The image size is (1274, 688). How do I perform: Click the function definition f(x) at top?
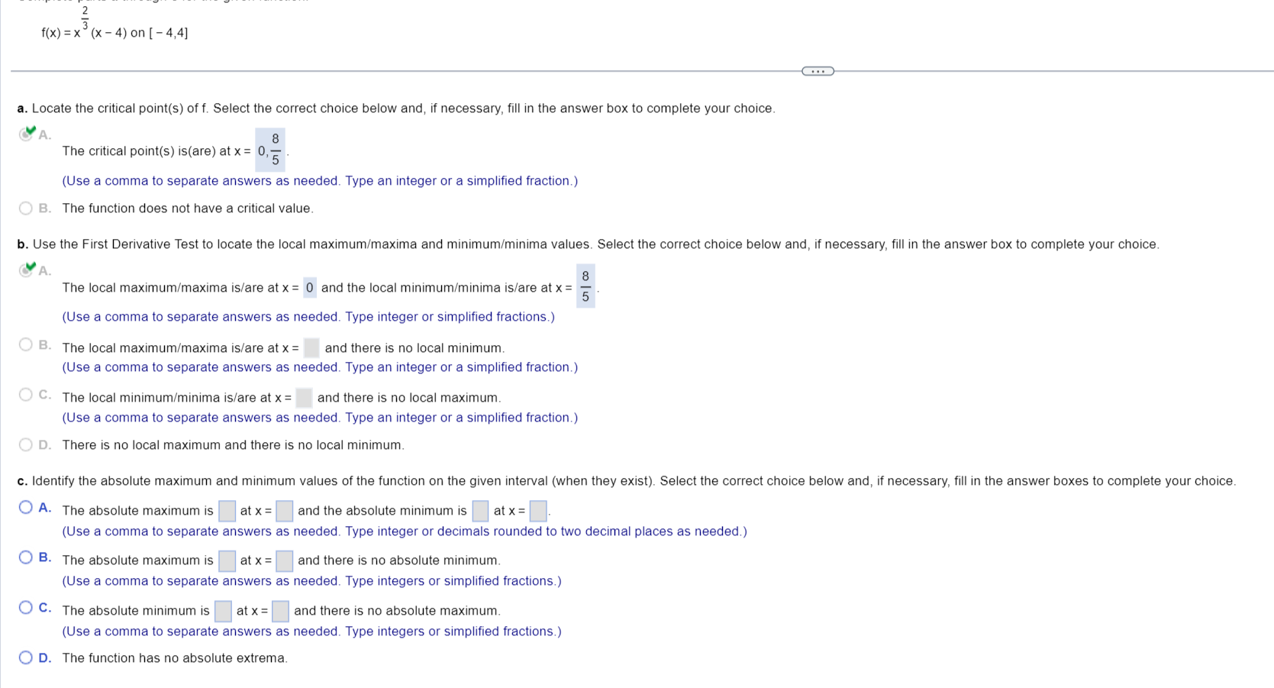click(114, 24)
